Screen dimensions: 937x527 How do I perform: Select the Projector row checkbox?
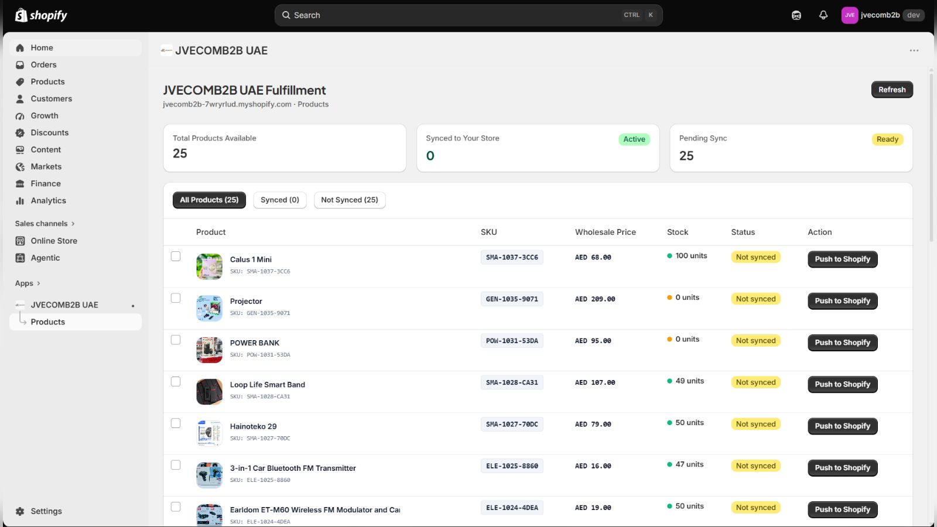(x=176, y=298)
